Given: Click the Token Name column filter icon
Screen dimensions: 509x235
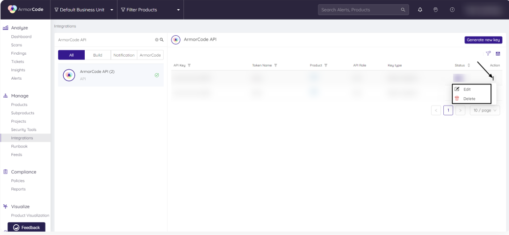Looking at the screenshot, I should pyautogui.click(x=276, y=65).
